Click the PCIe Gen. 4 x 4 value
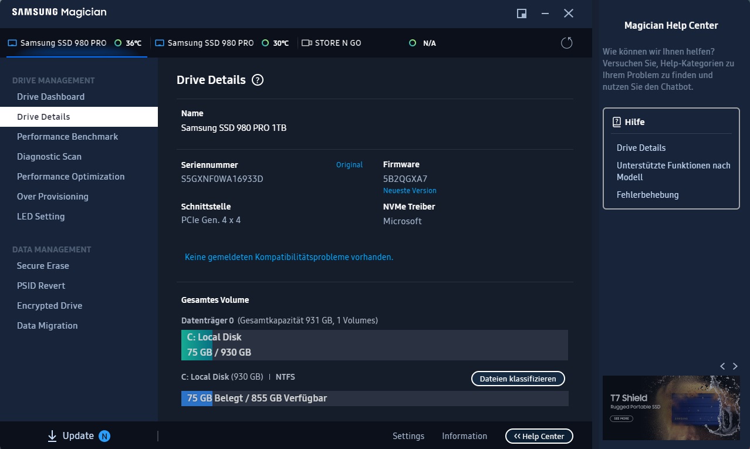The height and width of the screenshot is (449, 750). point(211,221)
